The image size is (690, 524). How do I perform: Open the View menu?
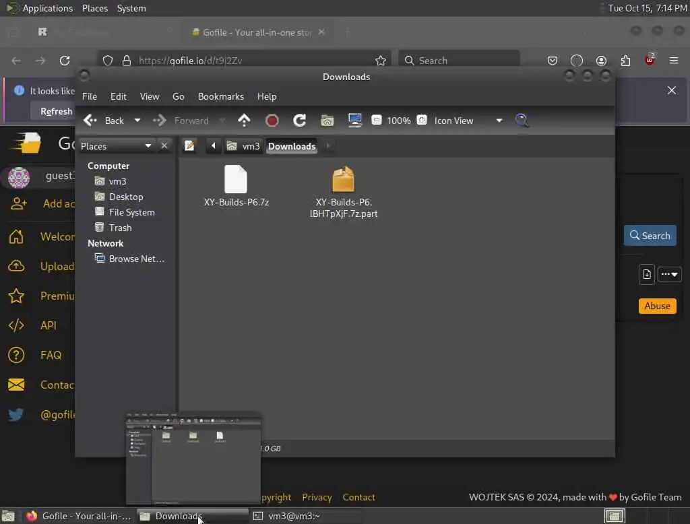click(150, 96)
